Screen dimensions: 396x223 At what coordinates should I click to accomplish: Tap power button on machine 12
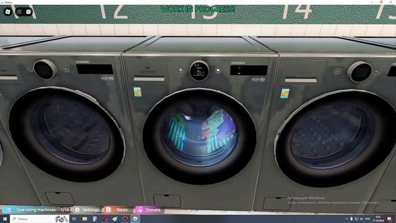(30, 69)
